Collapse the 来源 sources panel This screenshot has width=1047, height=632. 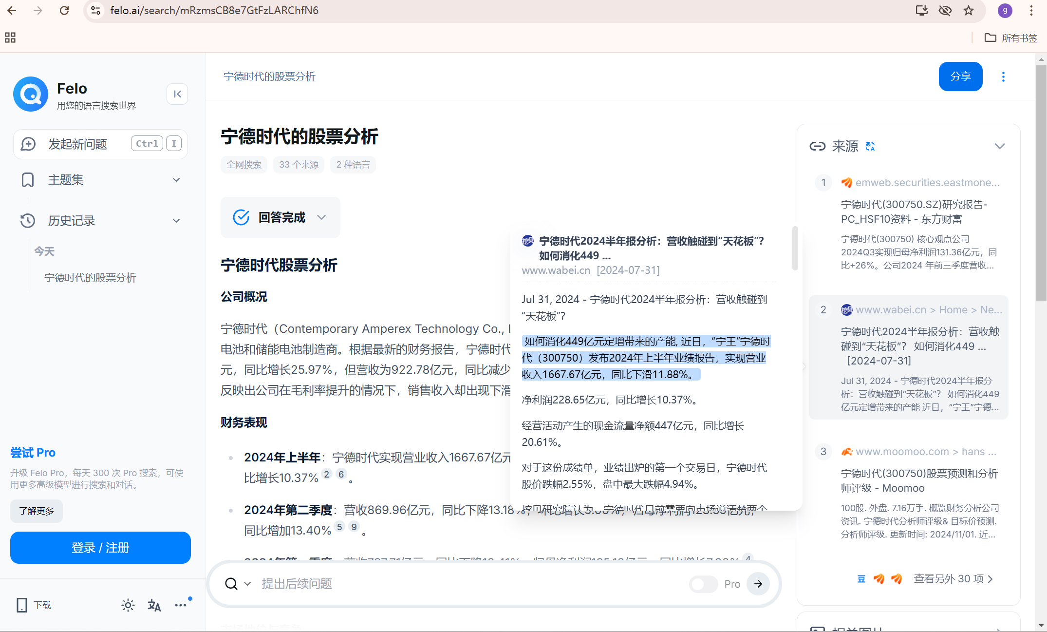click(1000, 146)
